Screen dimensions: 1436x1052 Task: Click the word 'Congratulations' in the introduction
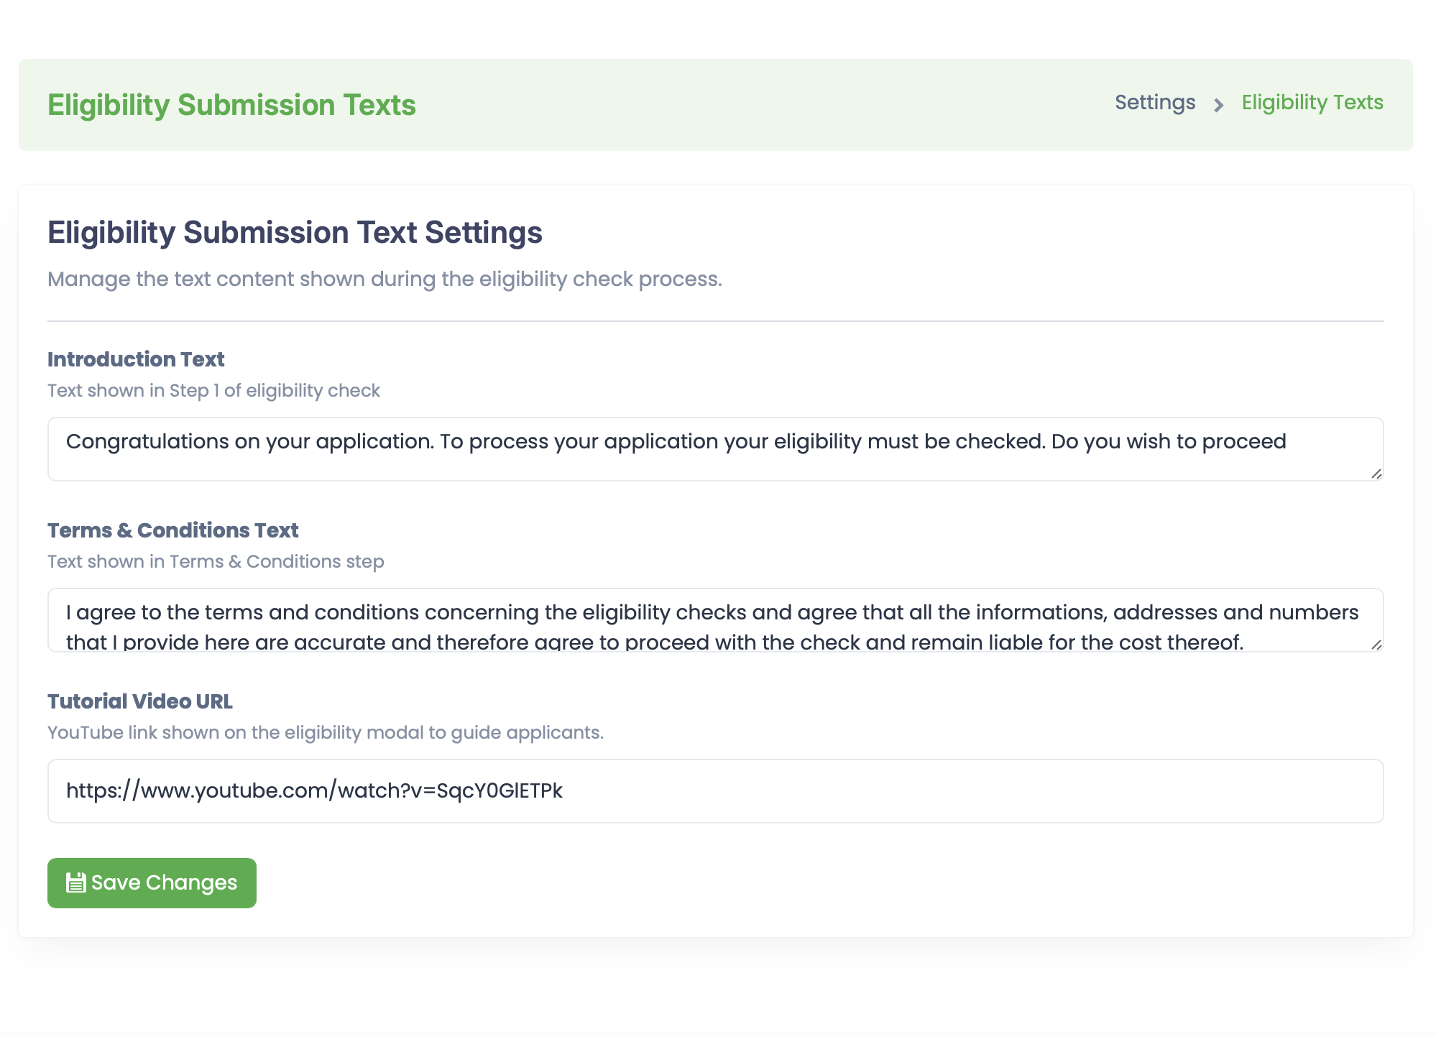(147, 441)
